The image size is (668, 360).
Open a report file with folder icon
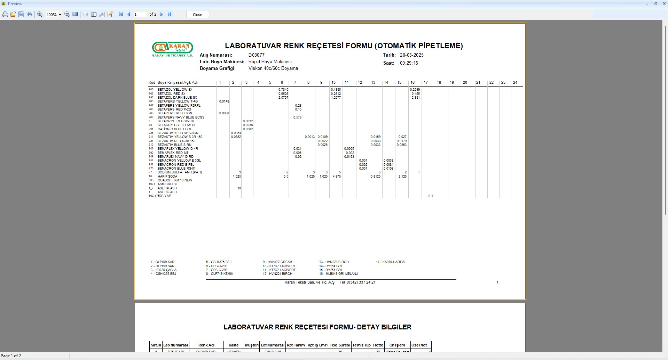click(13, 15)
